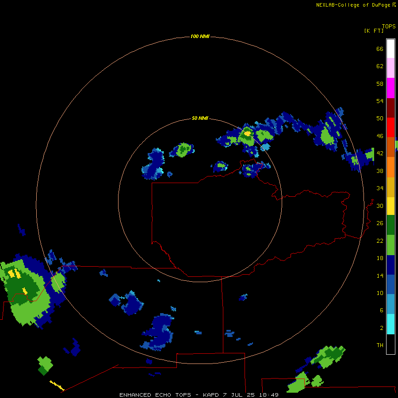The image size is (398, 398).
Task: Click the KAPD radar site identifier
Action: (211, 395)
